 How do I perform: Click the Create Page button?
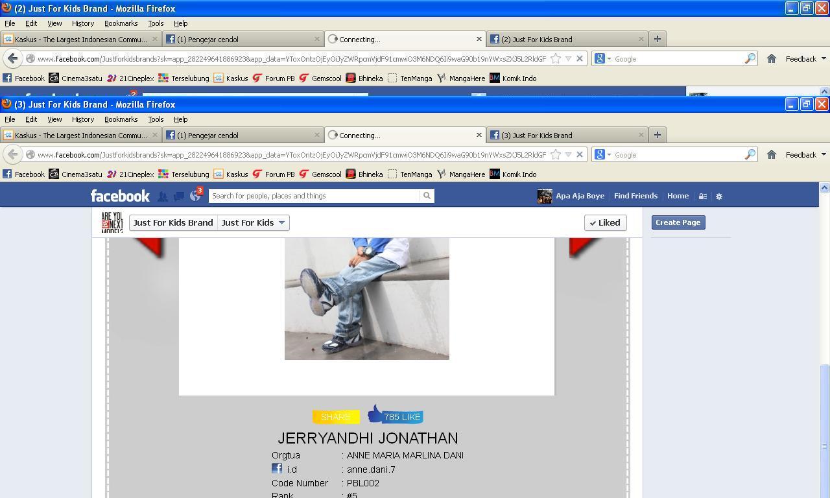(678, 222)
